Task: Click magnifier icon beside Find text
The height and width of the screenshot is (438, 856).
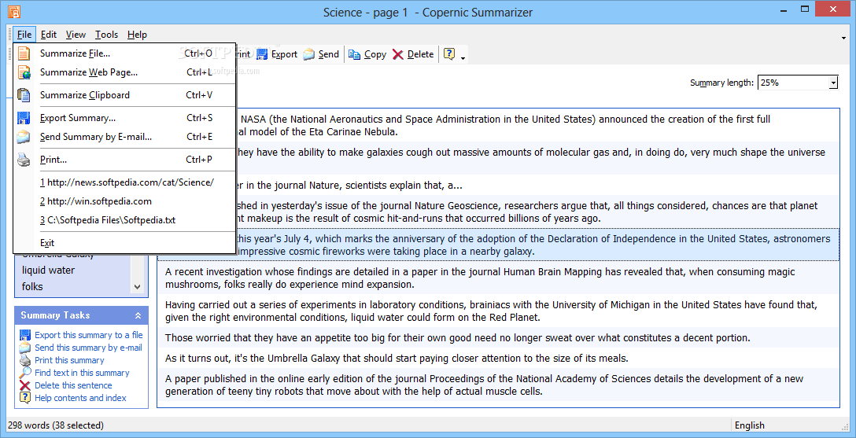Action: pos(25,373)
